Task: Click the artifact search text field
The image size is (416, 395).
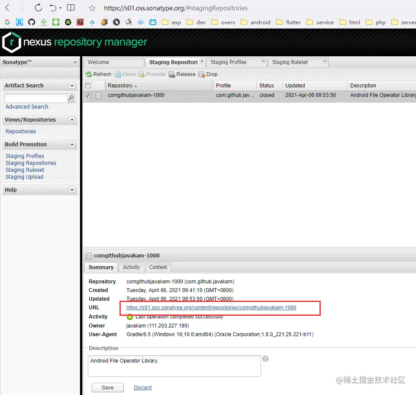Action: point(36,98)
